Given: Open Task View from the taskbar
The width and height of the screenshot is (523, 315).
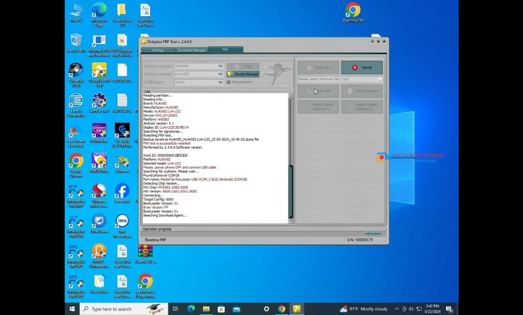Looking at the screenshot, I should tap(176, 309).
